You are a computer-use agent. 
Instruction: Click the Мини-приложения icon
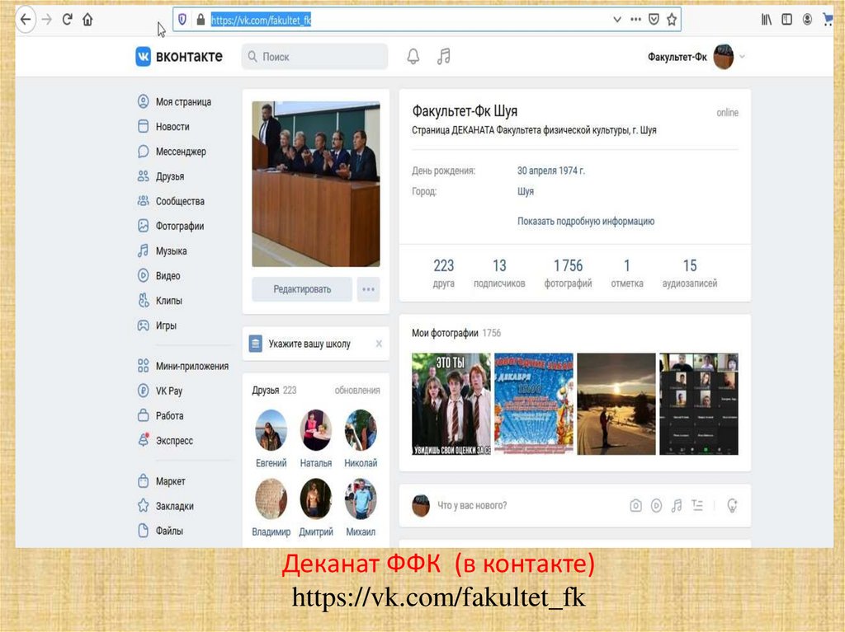[143, 366]
